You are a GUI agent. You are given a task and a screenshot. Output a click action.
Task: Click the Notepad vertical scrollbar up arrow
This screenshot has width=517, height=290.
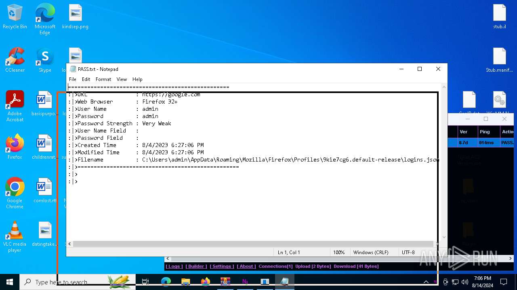coord(444,87)
